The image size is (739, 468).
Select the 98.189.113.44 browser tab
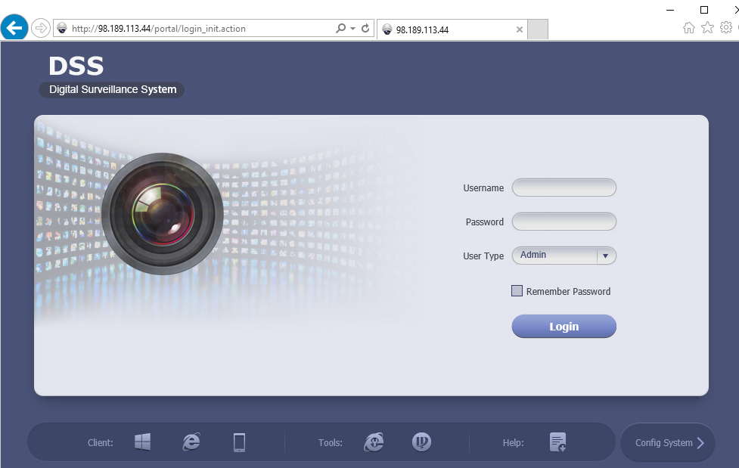coord(452,29)
